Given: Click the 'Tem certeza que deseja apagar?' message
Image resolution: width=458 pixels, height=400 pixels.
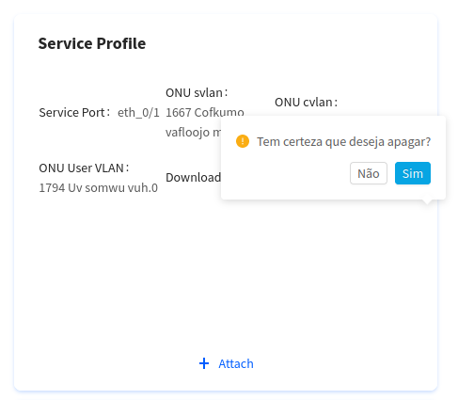Looking at the screenshot, I should click(344, 141).
